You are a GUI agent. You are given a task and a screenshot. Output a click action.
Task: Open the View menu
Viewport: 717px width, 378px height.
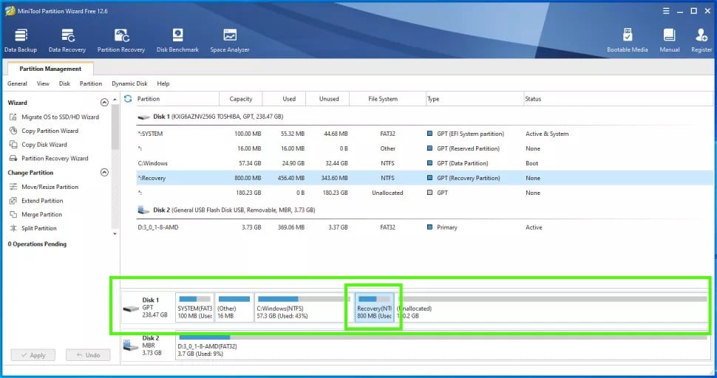43,83
